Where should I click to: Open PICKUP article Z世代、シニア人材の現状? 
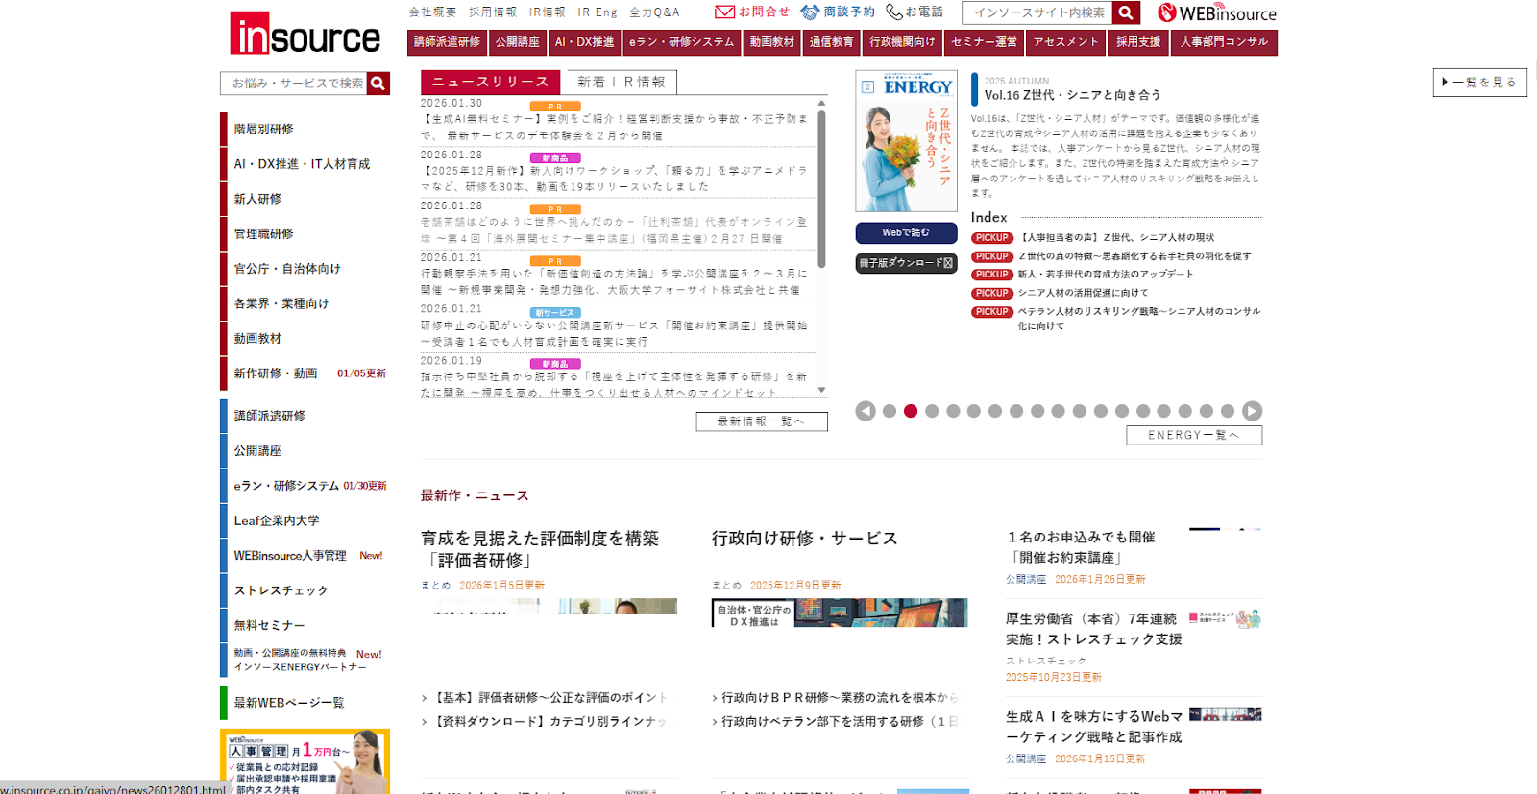tap(1116, 238)
